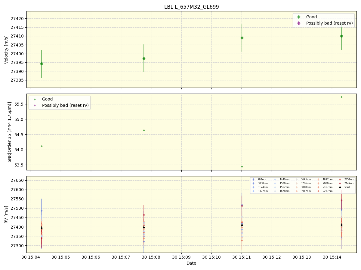Click the green Good marker in velocity legend

pyautogui.click(x=299, y=17)
